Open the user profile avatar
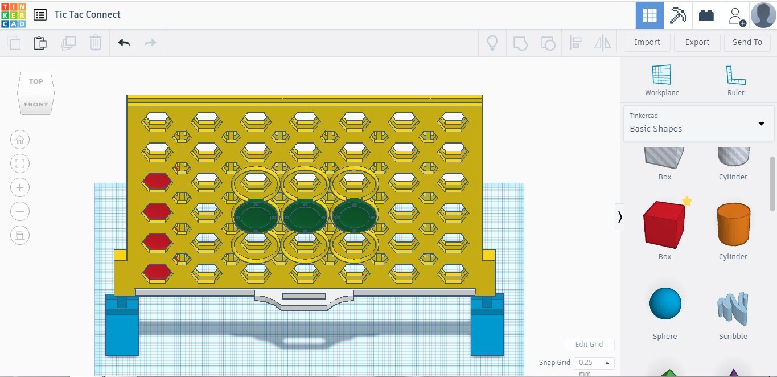 tap(763, 15)
